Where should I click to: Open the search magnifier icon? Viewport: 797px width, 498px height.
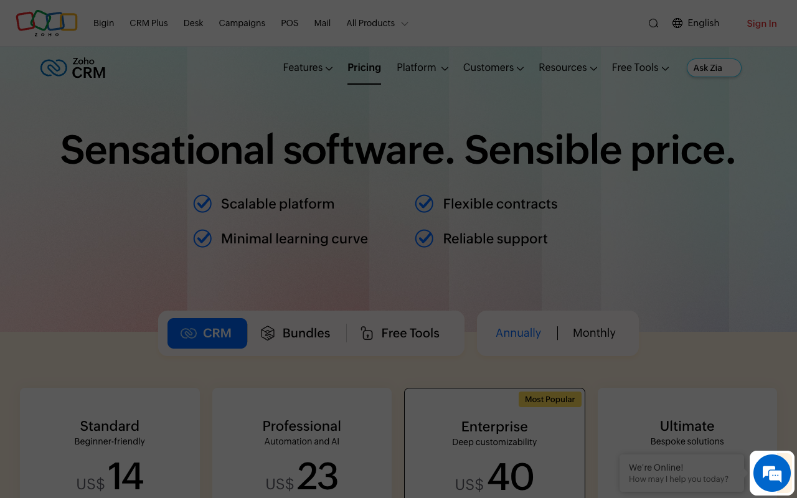pos(653,23)
